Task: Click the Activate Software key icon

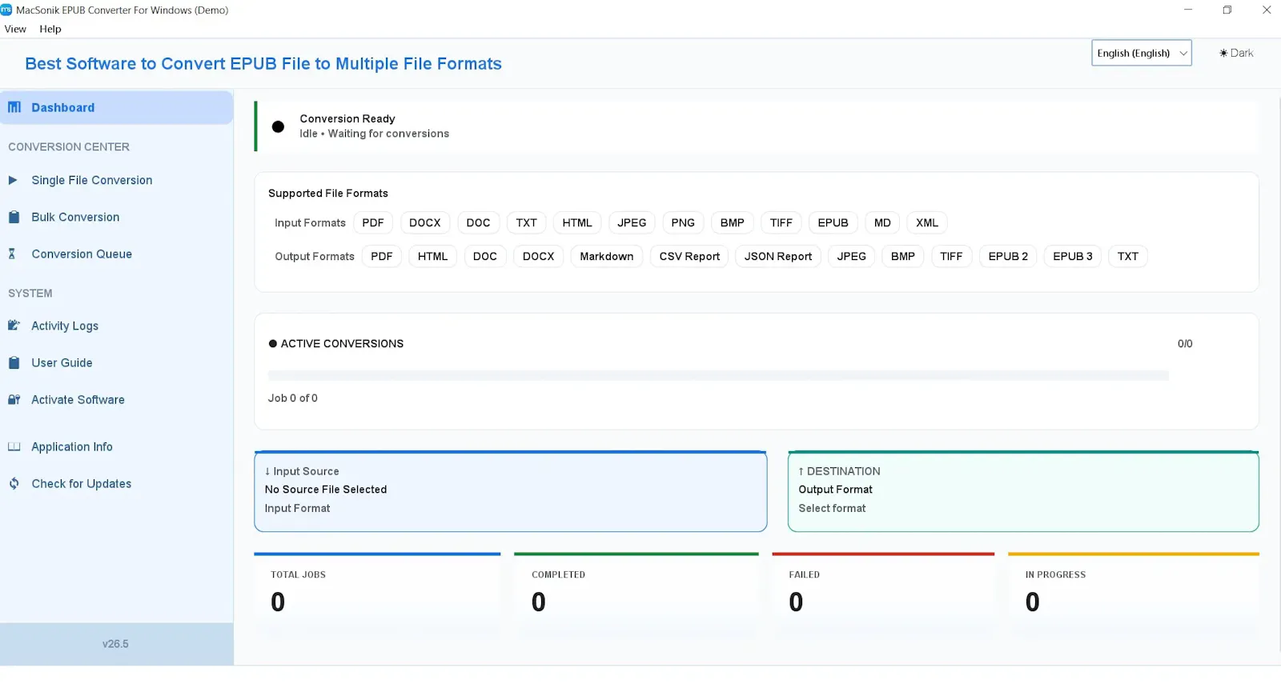Action: click(x=14, y=399)
